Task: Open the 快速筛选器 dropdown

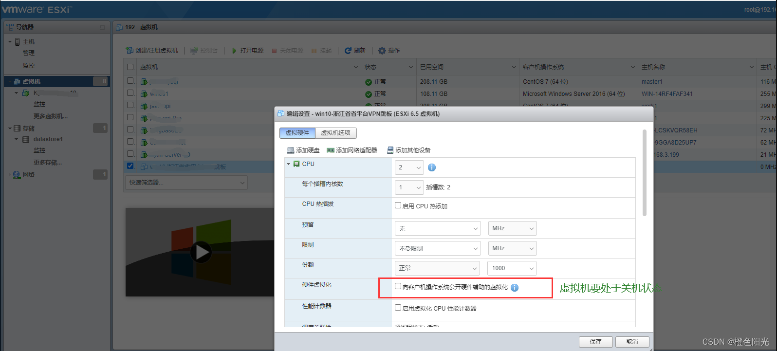Action: coord(186,183)
